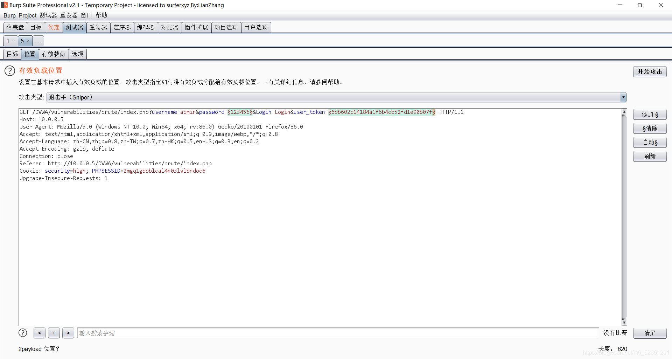The width and height of the screenshot is (672, 359).
Task: Click the request editor scrollbar up arrow
Action: pyautogui.click(x=624, y=112)
